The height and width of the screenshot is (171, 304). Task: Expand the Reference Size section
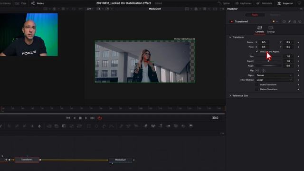[x=230, y=95]
